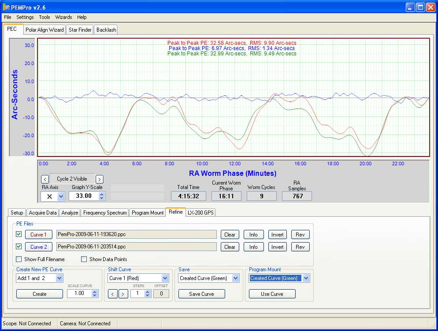Open the Frequency Spectrum tab
This screenshot has height=331, width=438.
[x=105, y=213]
